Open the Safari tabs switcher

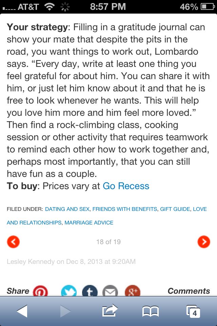(193, 311)
